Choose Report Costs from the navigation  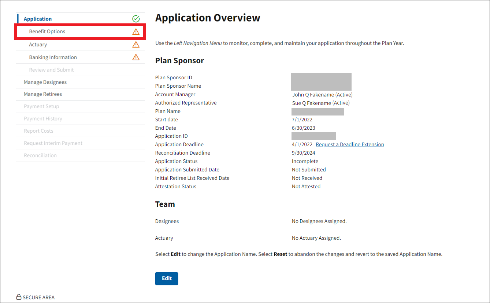point(38,131)
